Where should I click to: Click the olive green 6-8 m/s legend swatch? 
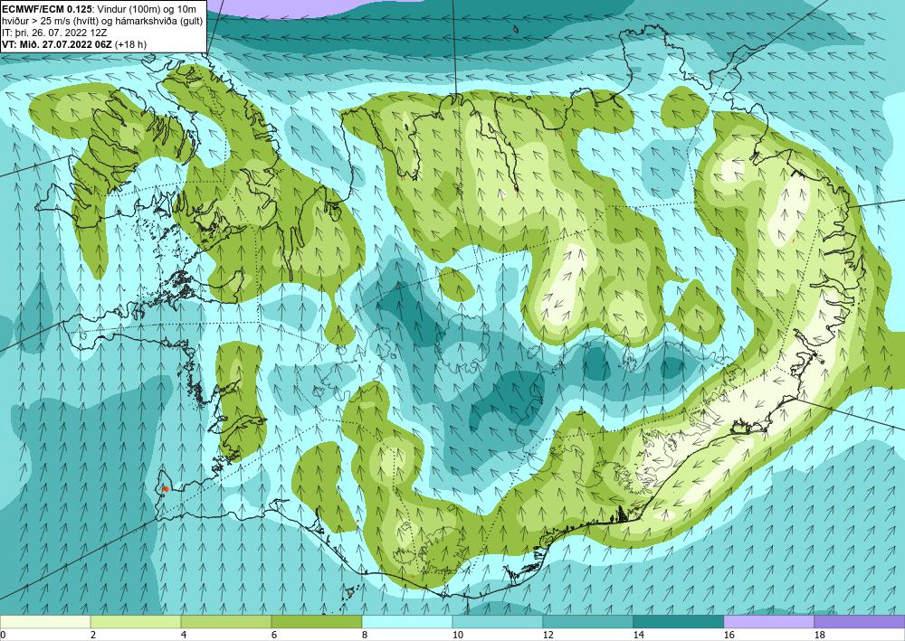tap(317, 621)
